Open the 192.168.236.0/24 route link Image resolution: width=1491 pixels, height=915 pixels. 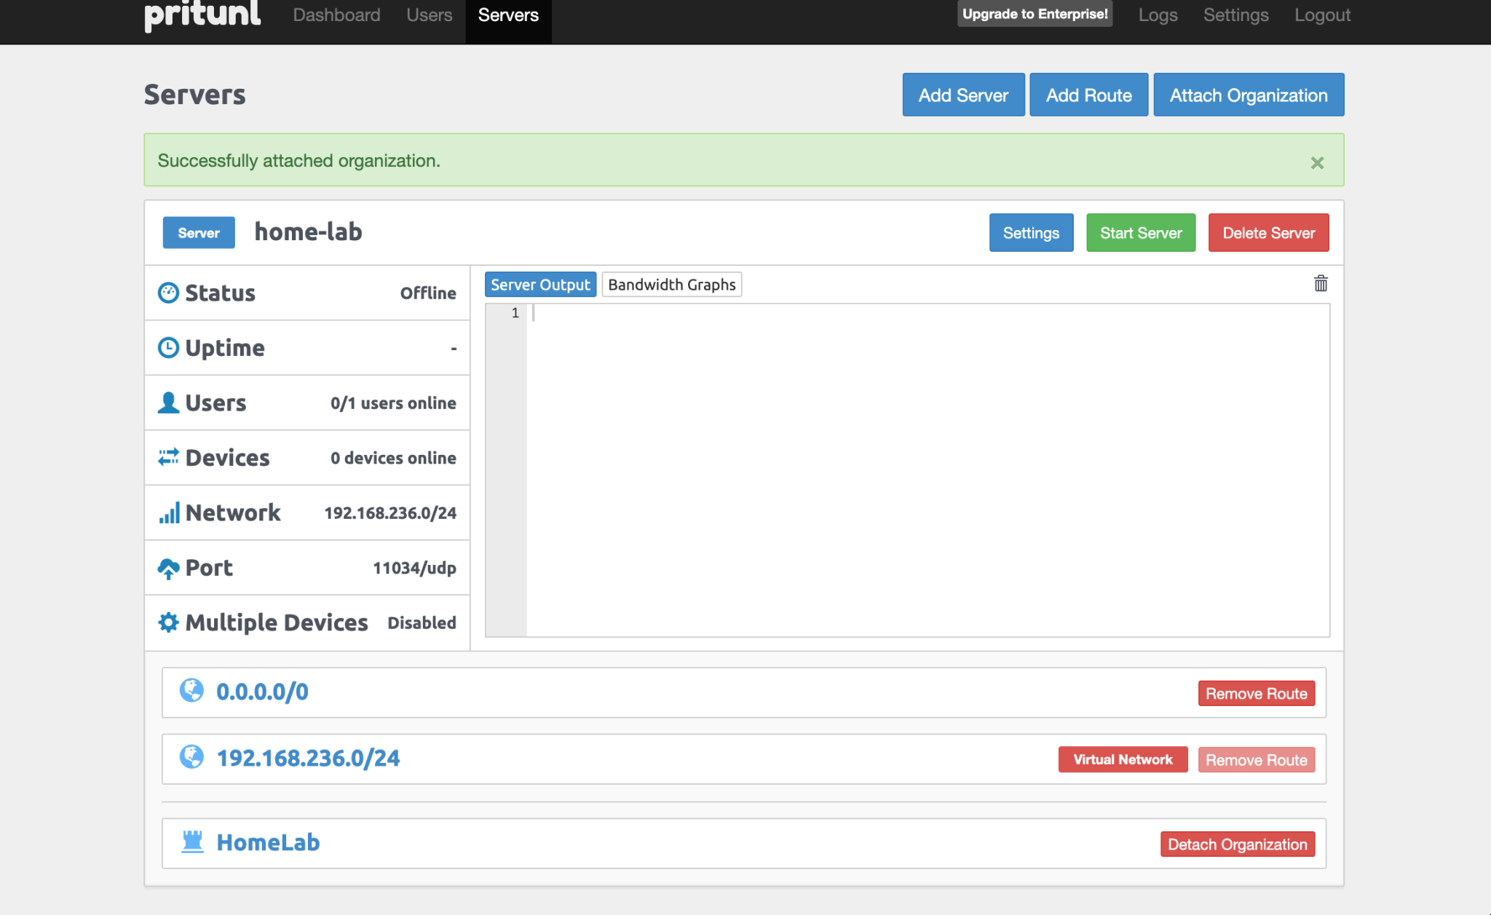coord(308,758)
